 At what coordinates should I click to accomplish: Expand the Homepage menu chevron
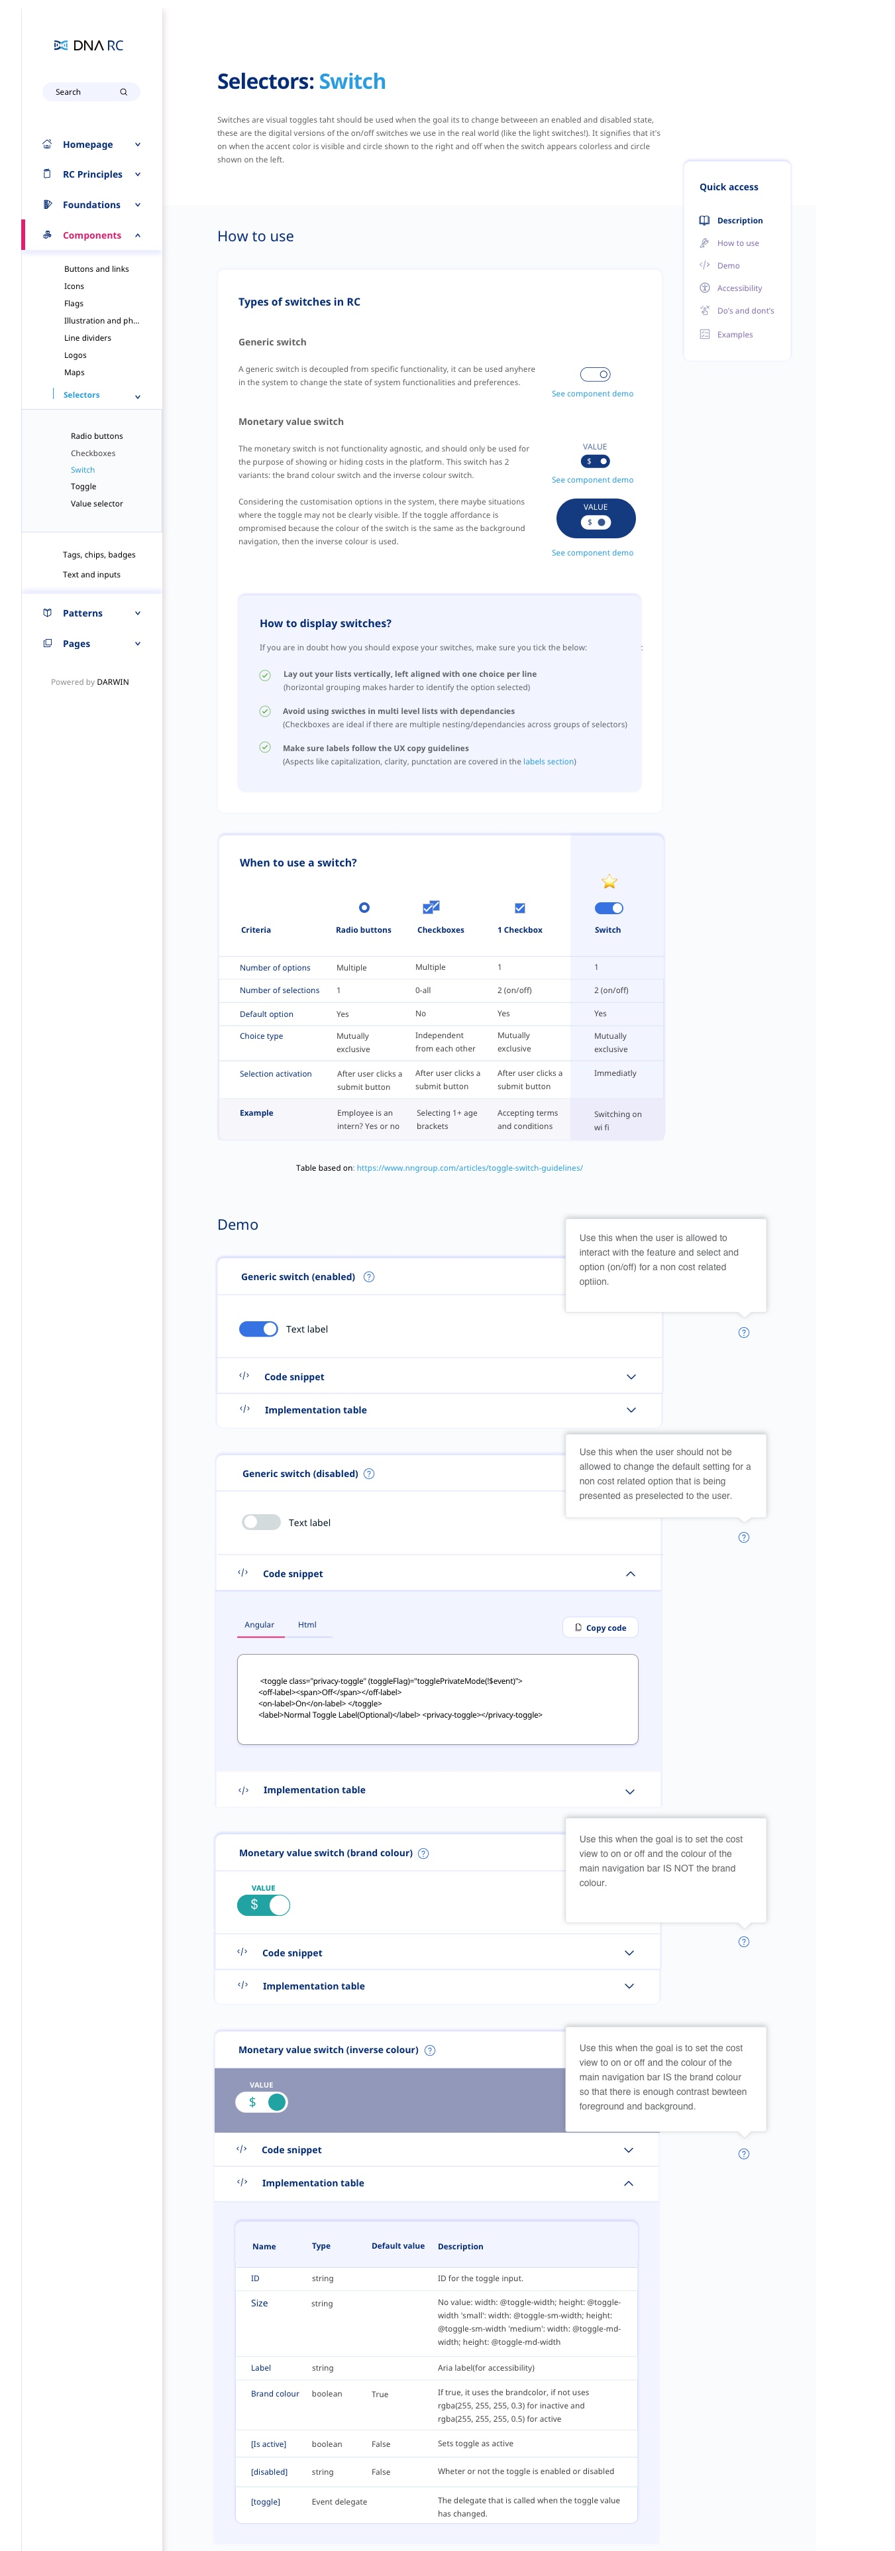click(x=138, y=145)
